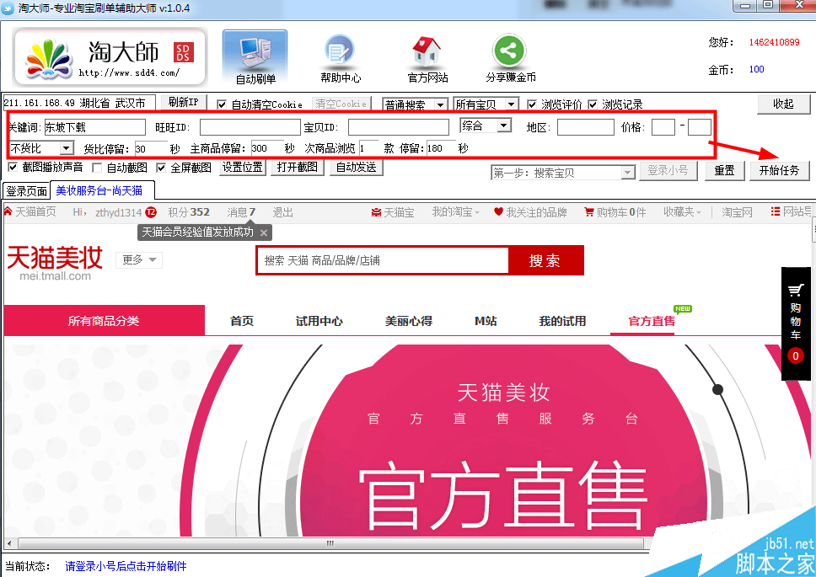Open the 官方直售 nav item

[x=652, y=321]
